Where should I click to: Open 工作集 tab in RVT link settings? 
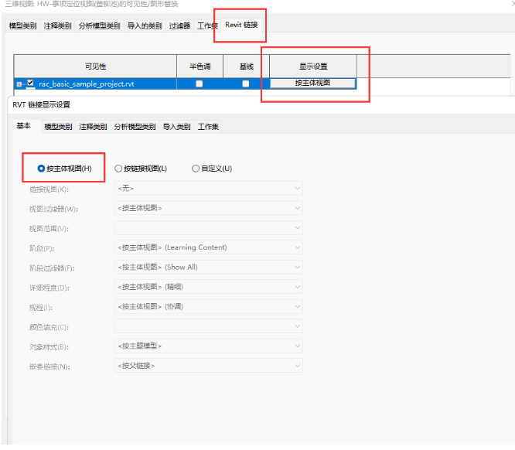click(x=209, y=127)
